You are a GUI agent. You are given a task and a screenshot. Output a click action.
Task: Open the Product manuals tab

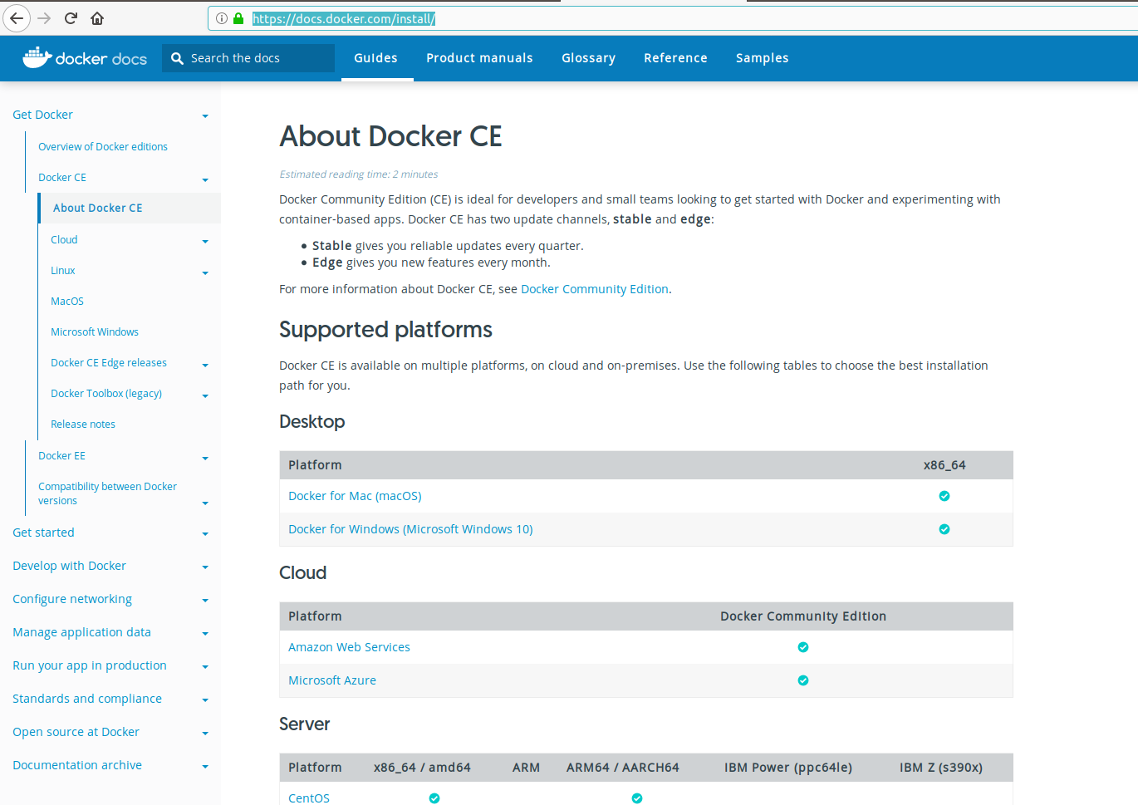pyautogui.click(x=479, y=58)
